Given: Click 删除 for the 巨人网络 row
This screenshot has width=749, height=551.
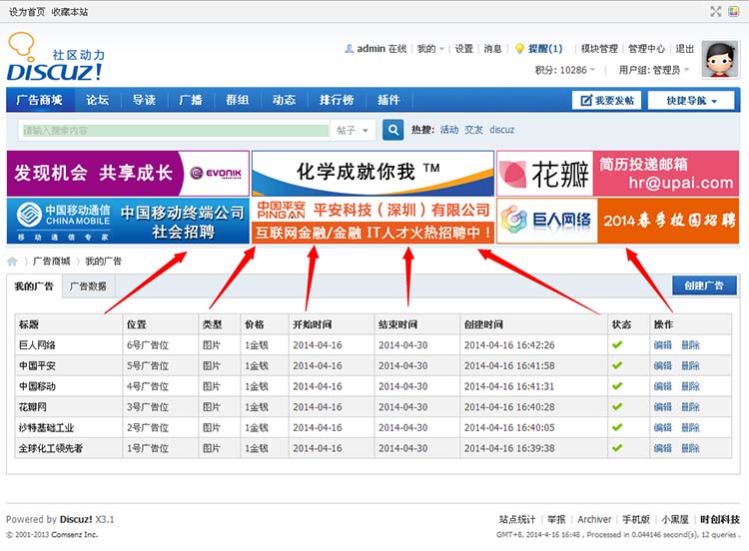Looking at the screenshot, I should (690, 344).
